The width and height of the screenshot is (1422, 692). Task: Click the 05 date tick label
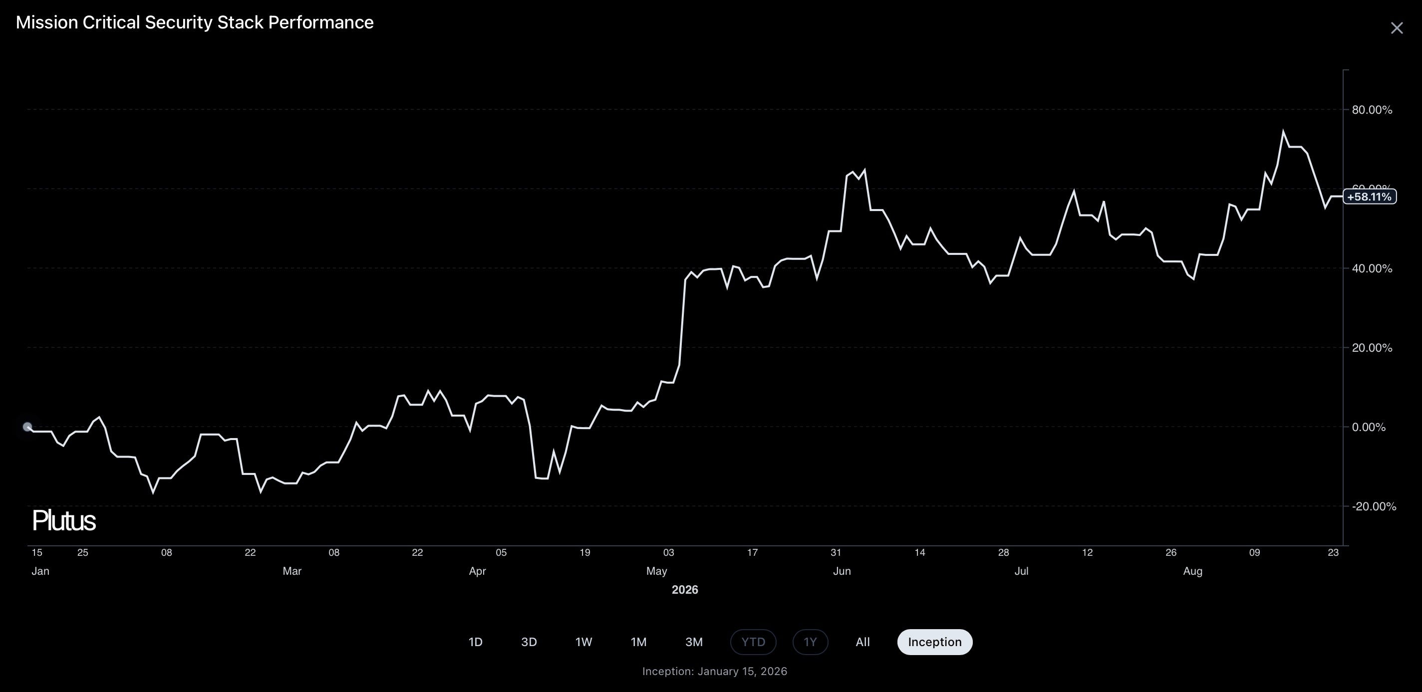coord(501,552)
